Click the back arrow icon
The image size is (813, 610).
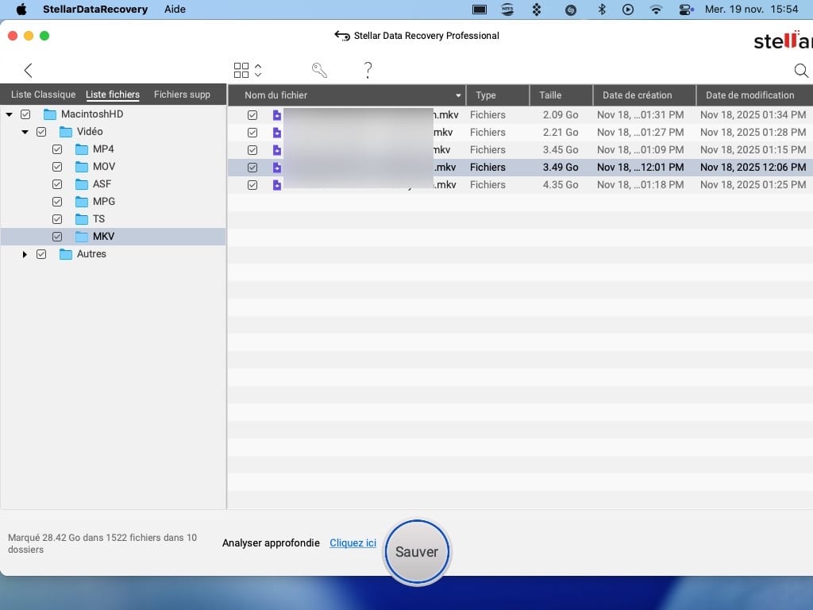click(29, 70)
